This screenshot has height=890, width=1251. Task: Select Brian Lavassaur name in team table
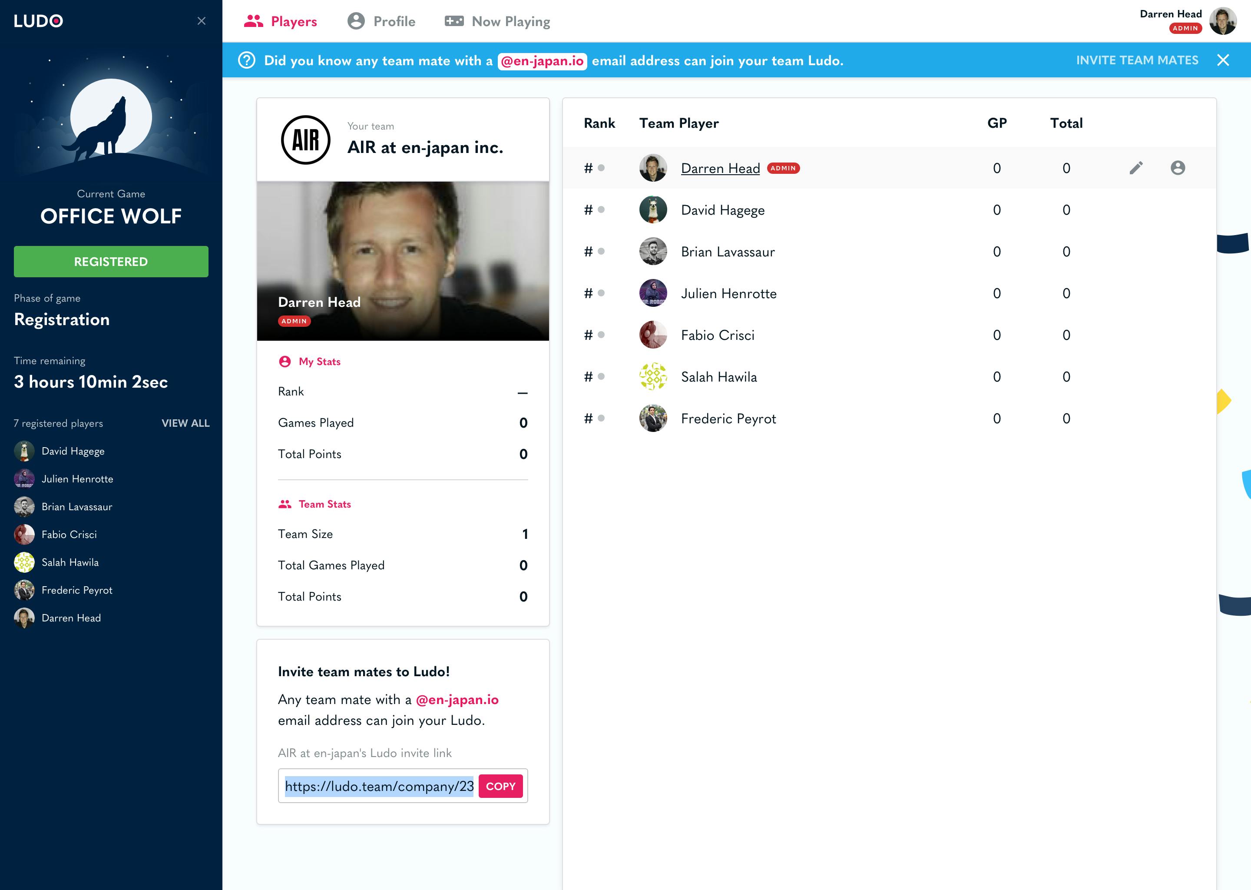(x=728, y=252)
